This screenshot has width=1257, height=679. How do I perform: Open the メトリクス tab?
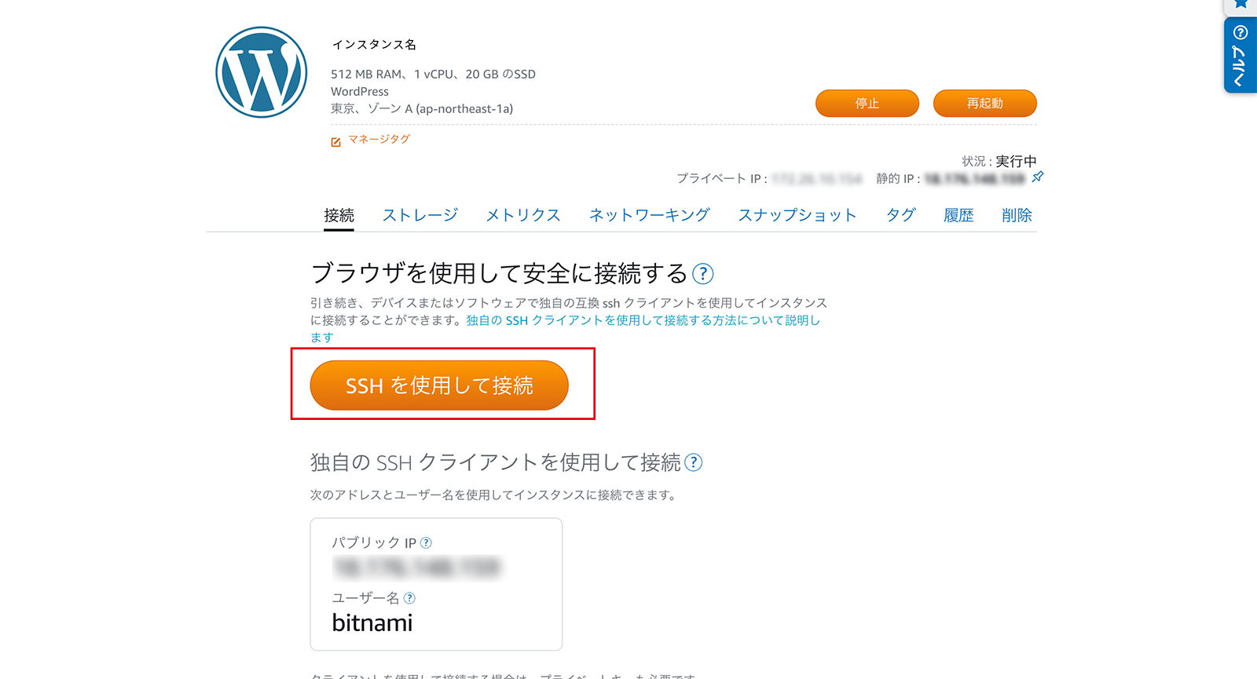coord(523,215)
